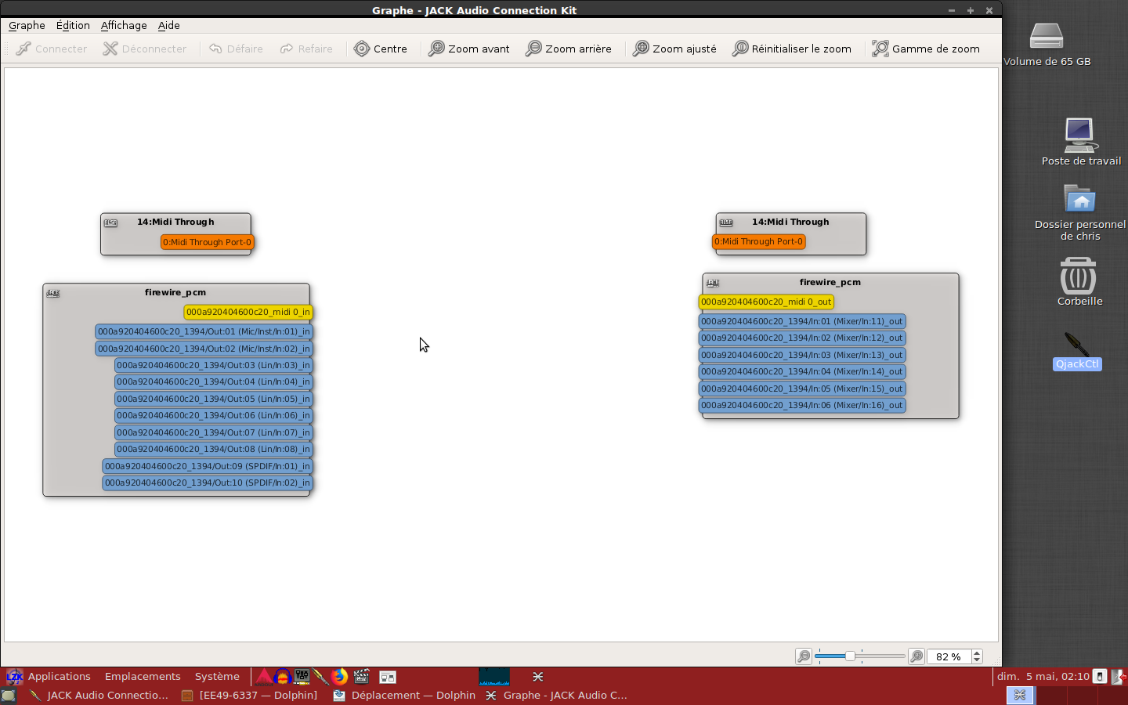Decrease zoom with the spinbox down arrow
1128x705 pixels.
point(977,660)
